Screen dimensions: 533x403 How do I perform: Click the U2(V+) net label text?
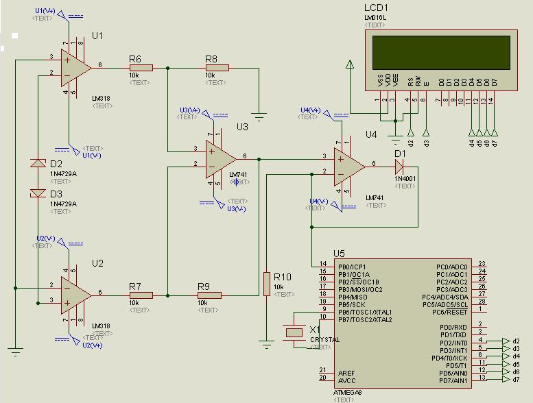click(93, 345)
